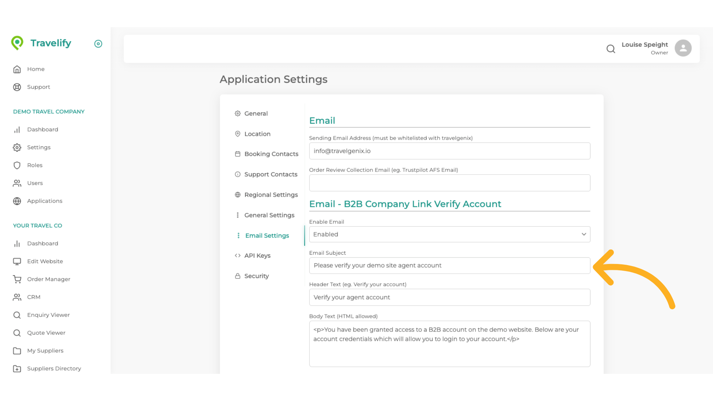
Task: Click the Email Subject input field
Action: click(x=449, y=265)
